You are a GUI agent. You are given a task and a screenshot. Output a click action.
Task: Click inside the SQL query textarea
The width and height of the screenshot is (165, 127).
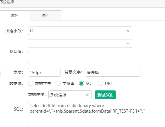tap(96, 114)
